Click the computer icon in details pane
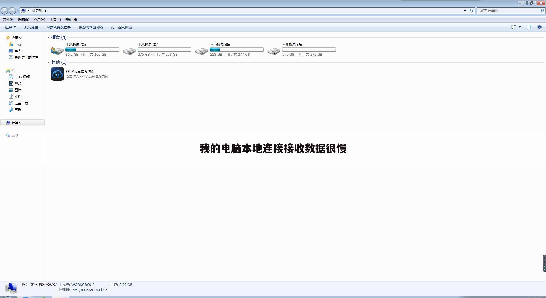The width and height of the screenshot is (546, 298). (11, 288)
